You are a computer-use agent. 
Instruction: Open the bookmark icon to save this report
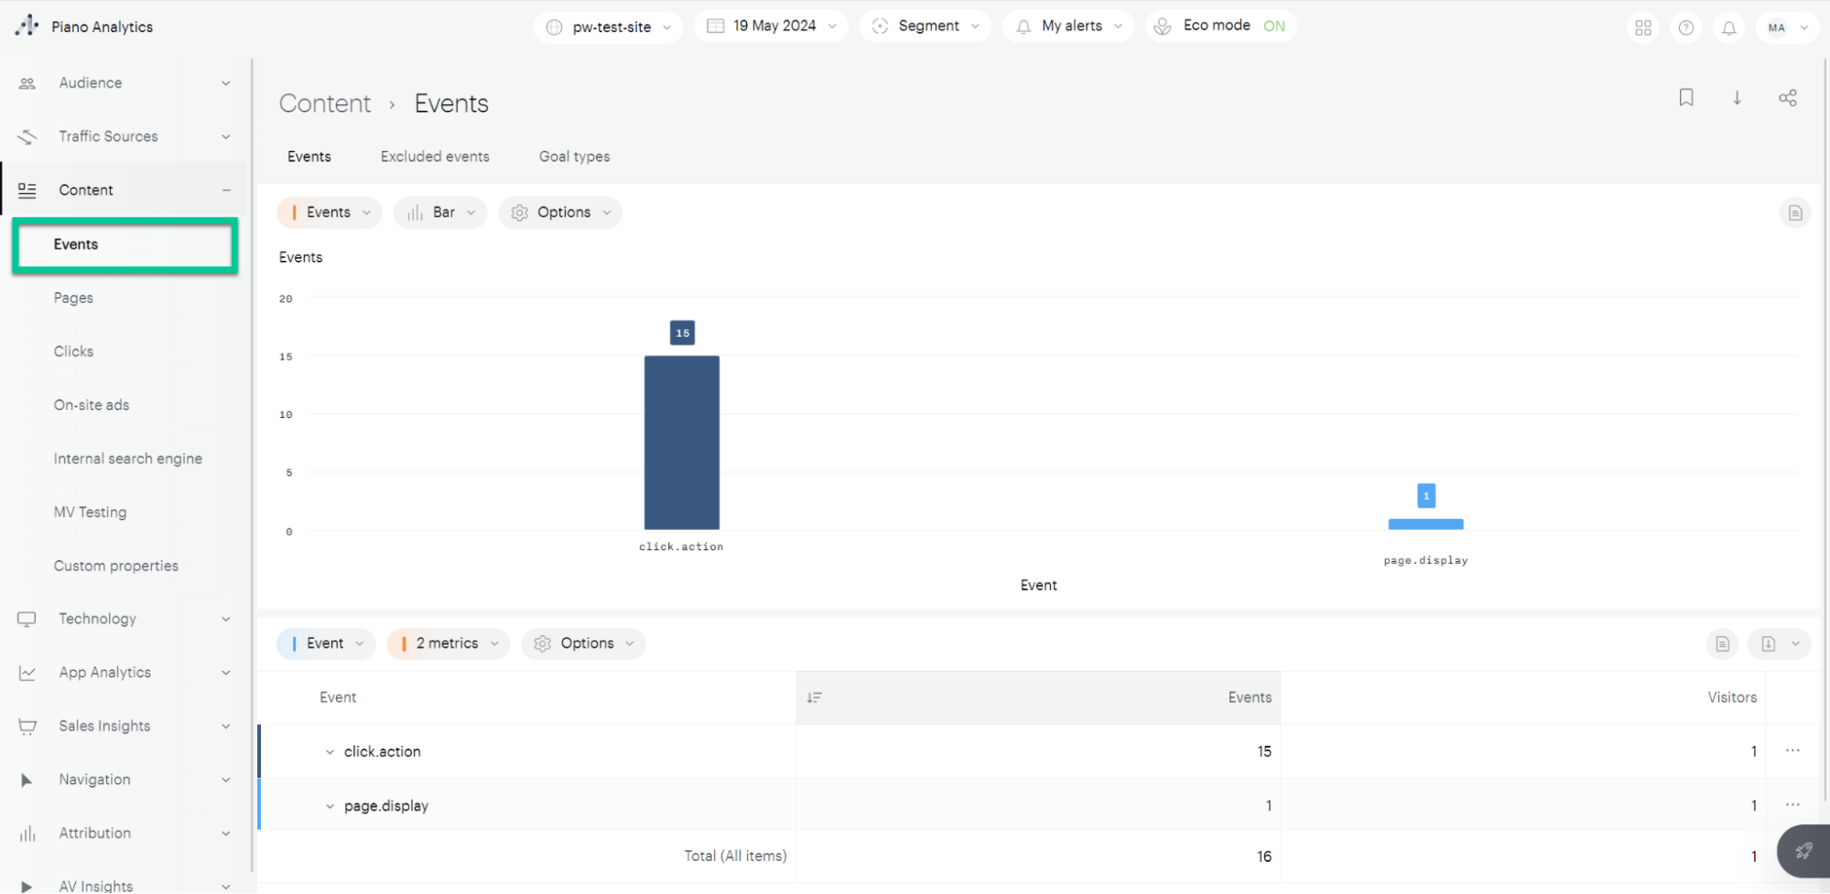click(x=1686, y=98)
